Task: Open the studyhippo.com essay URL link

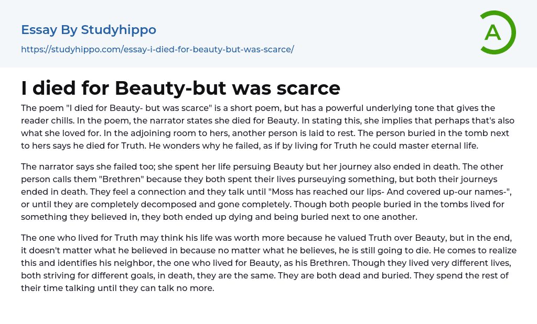Action: [157, 49]
